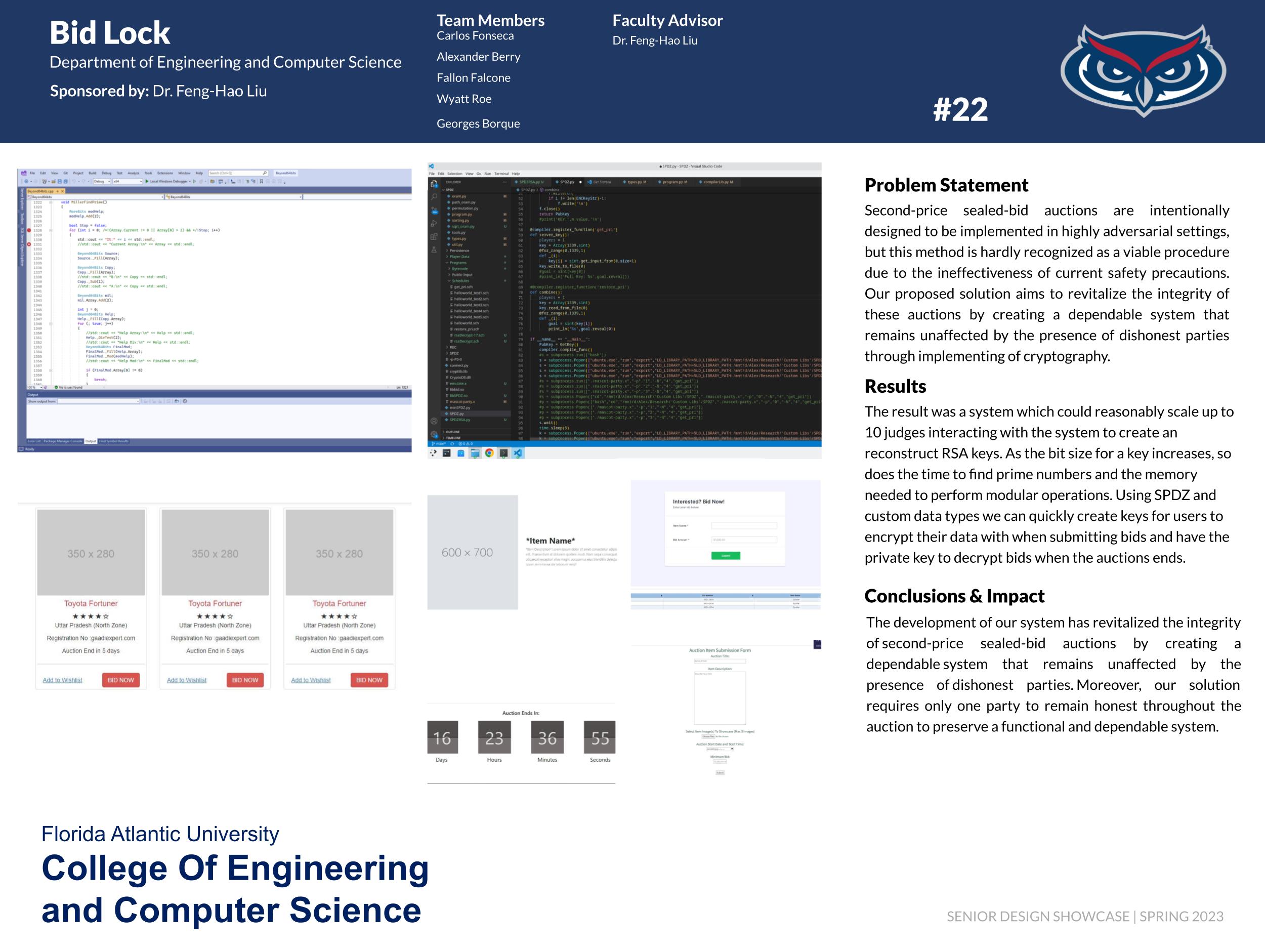Open the Show output from dropdown
This screenshot has height=949, width=1265.
pos(98,401)
